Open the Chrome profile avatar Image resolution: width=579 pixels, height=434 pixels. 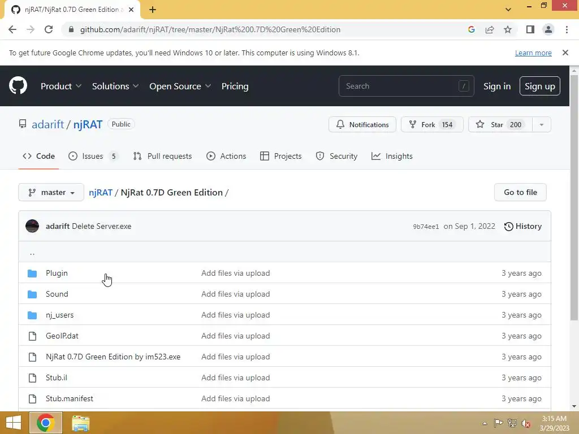(x=548, y=29)
